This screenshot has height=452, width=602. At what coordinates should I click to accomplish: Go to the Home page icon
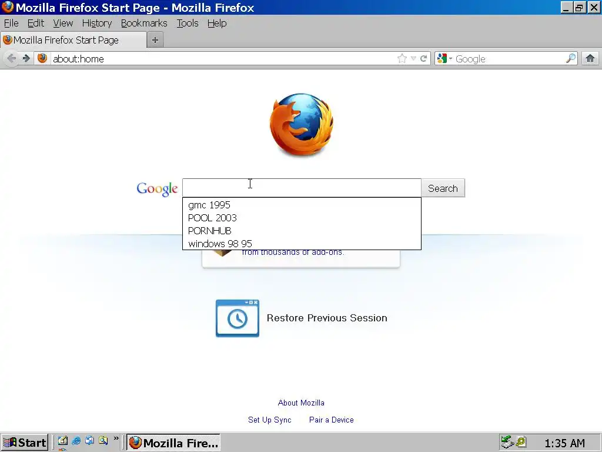click(590, 58)
